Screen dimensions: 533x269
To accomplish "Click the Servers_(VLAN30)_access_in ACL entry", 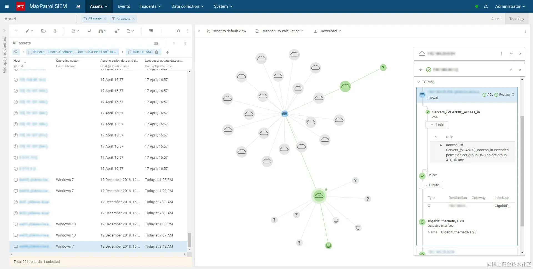I will [x=456, y=112].
